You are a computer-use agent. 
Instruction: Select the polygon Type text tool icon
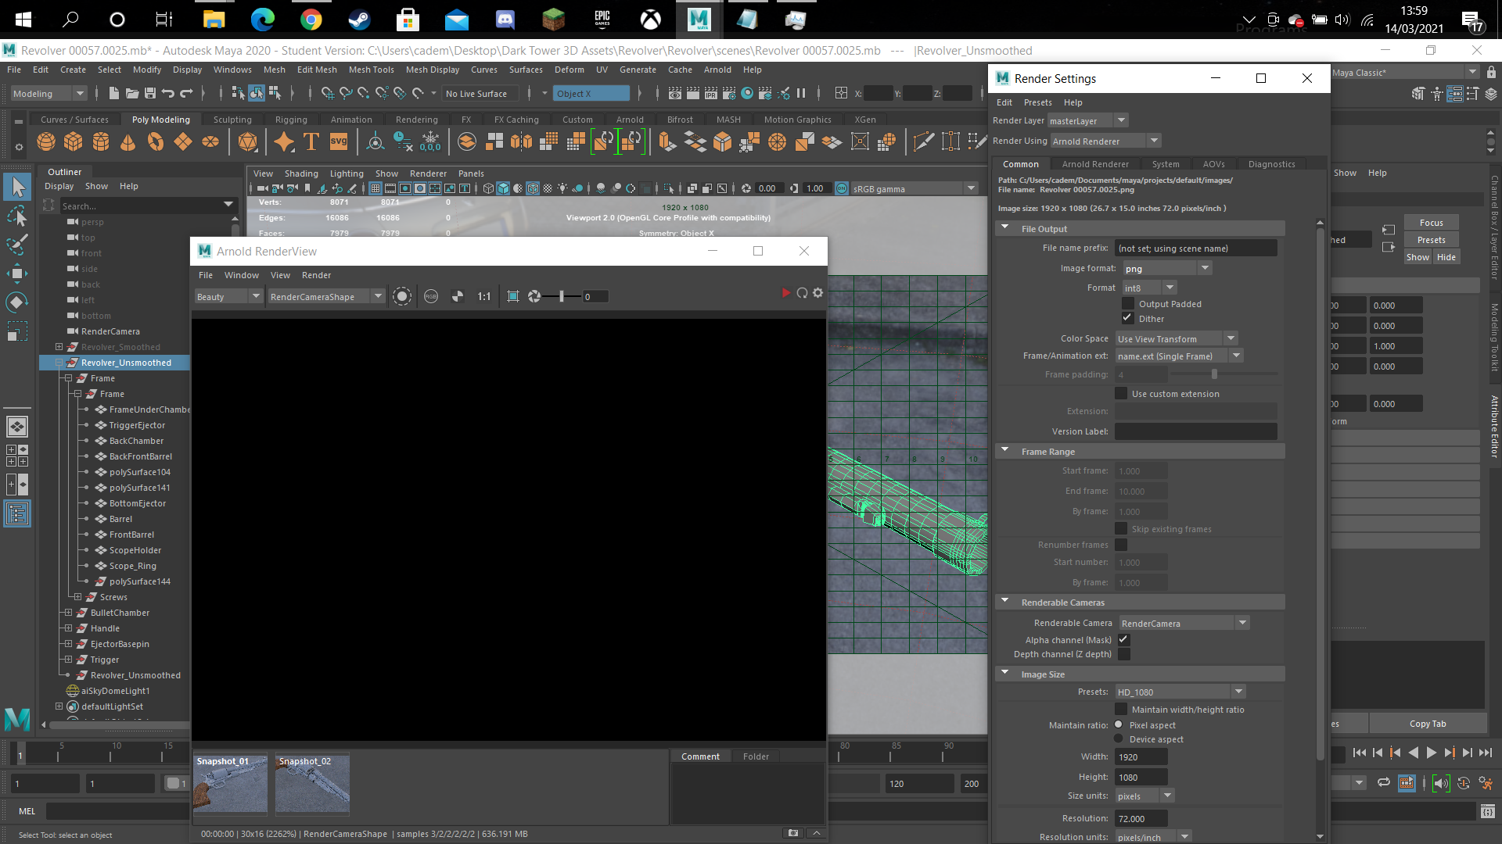click(311, 141)
